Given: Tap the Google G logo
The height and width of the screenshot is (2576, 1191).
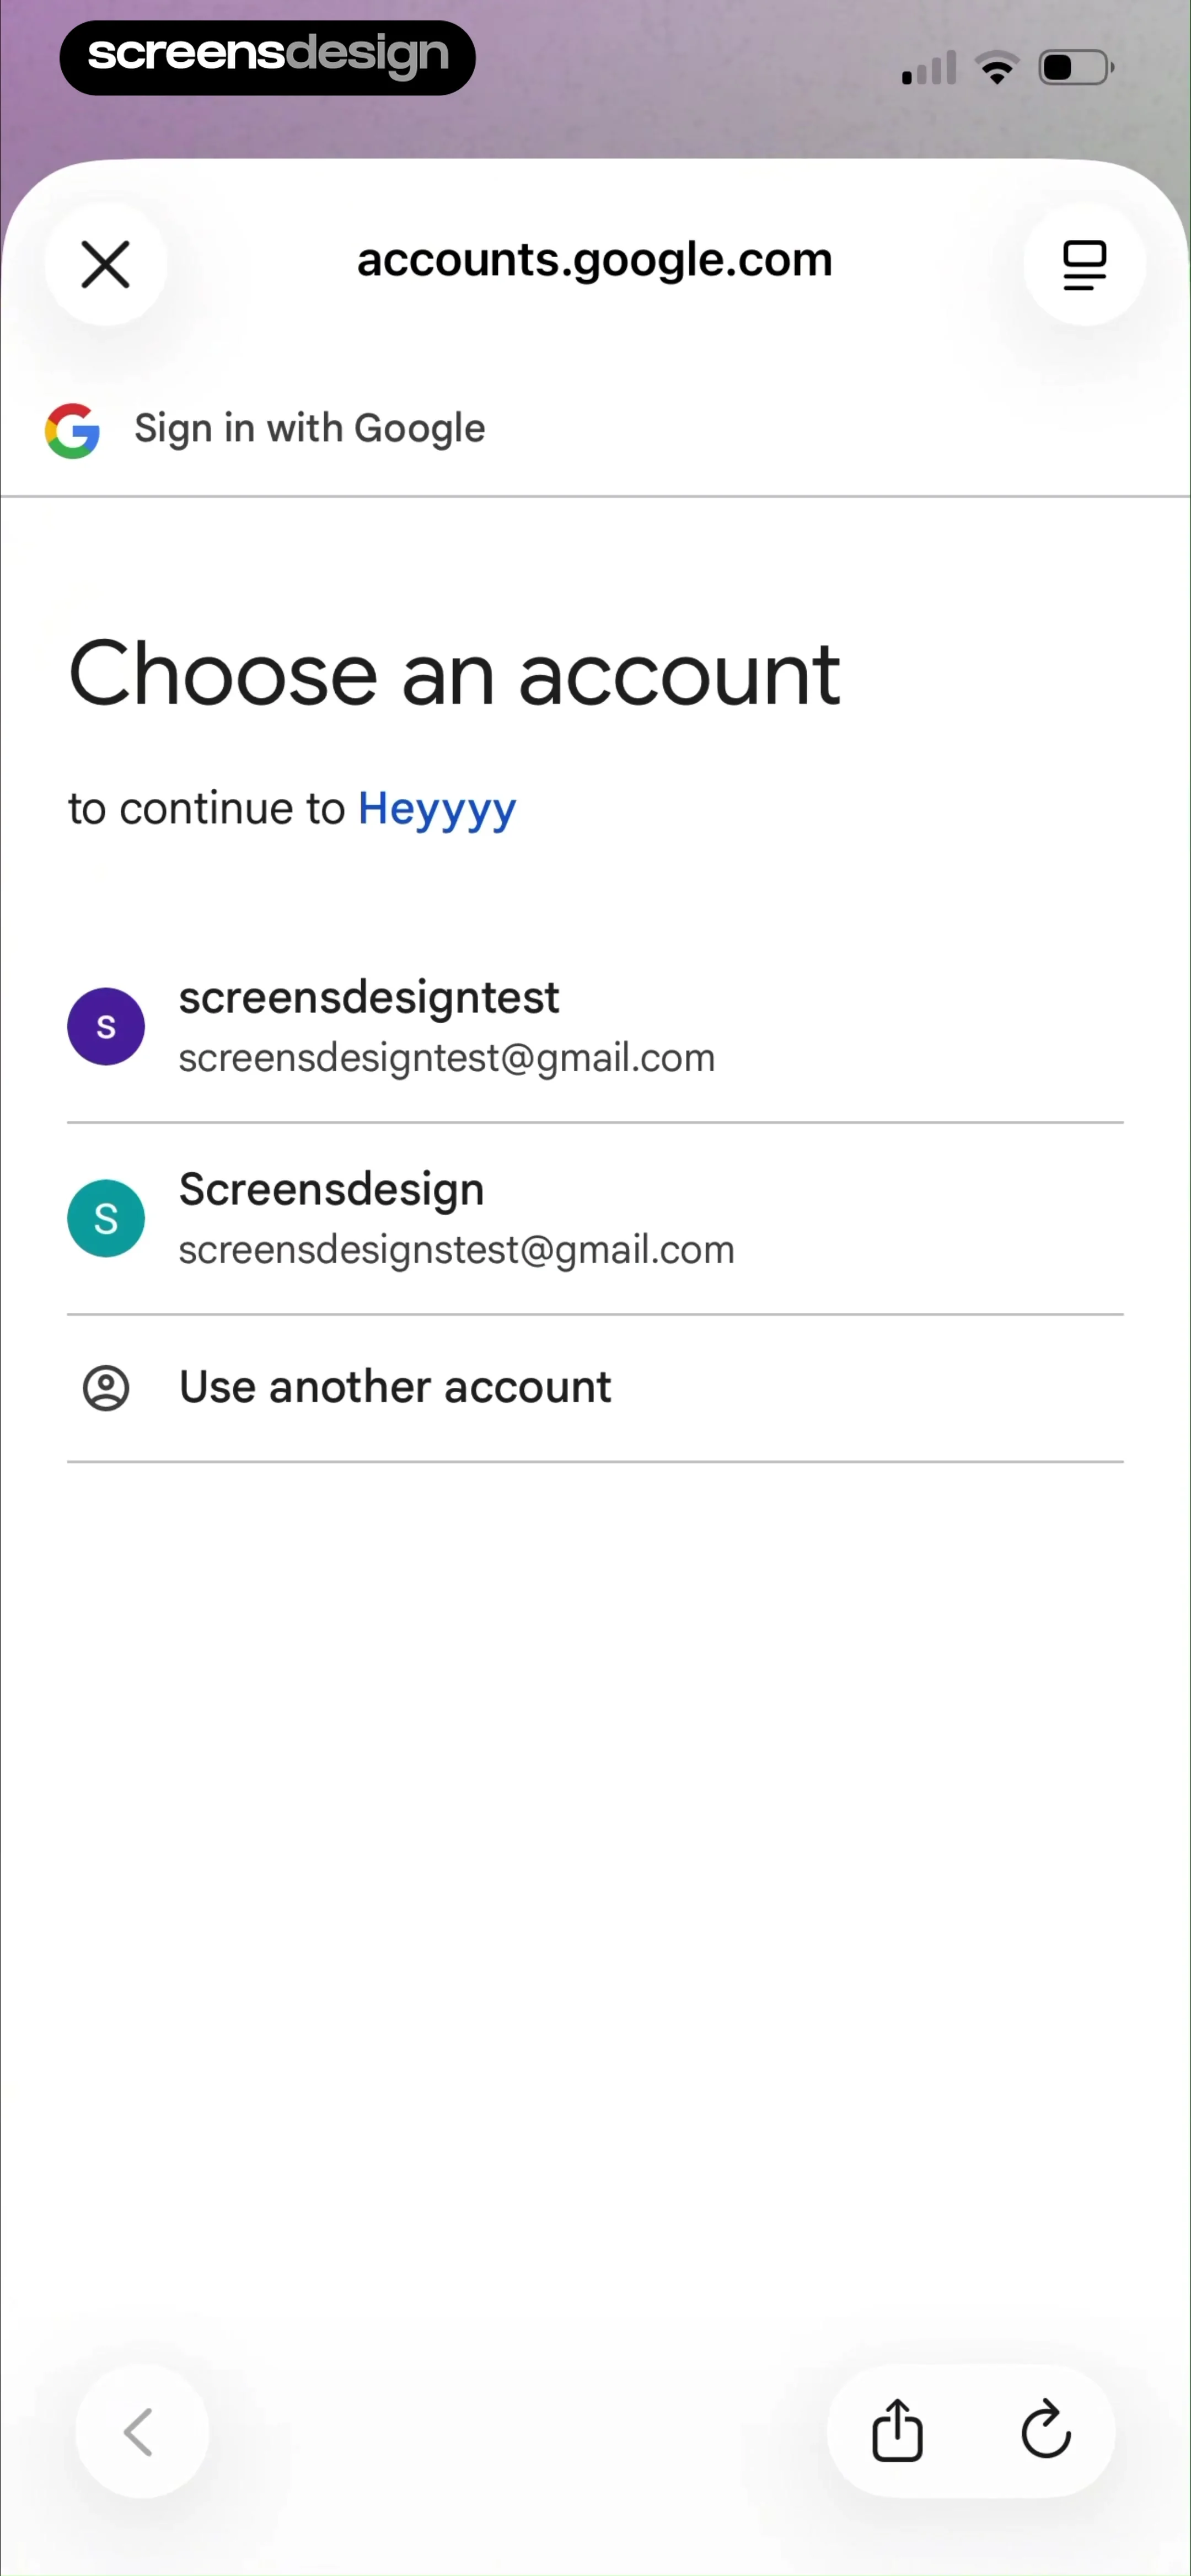Looking at the screenshot, I should pos(72,431).
